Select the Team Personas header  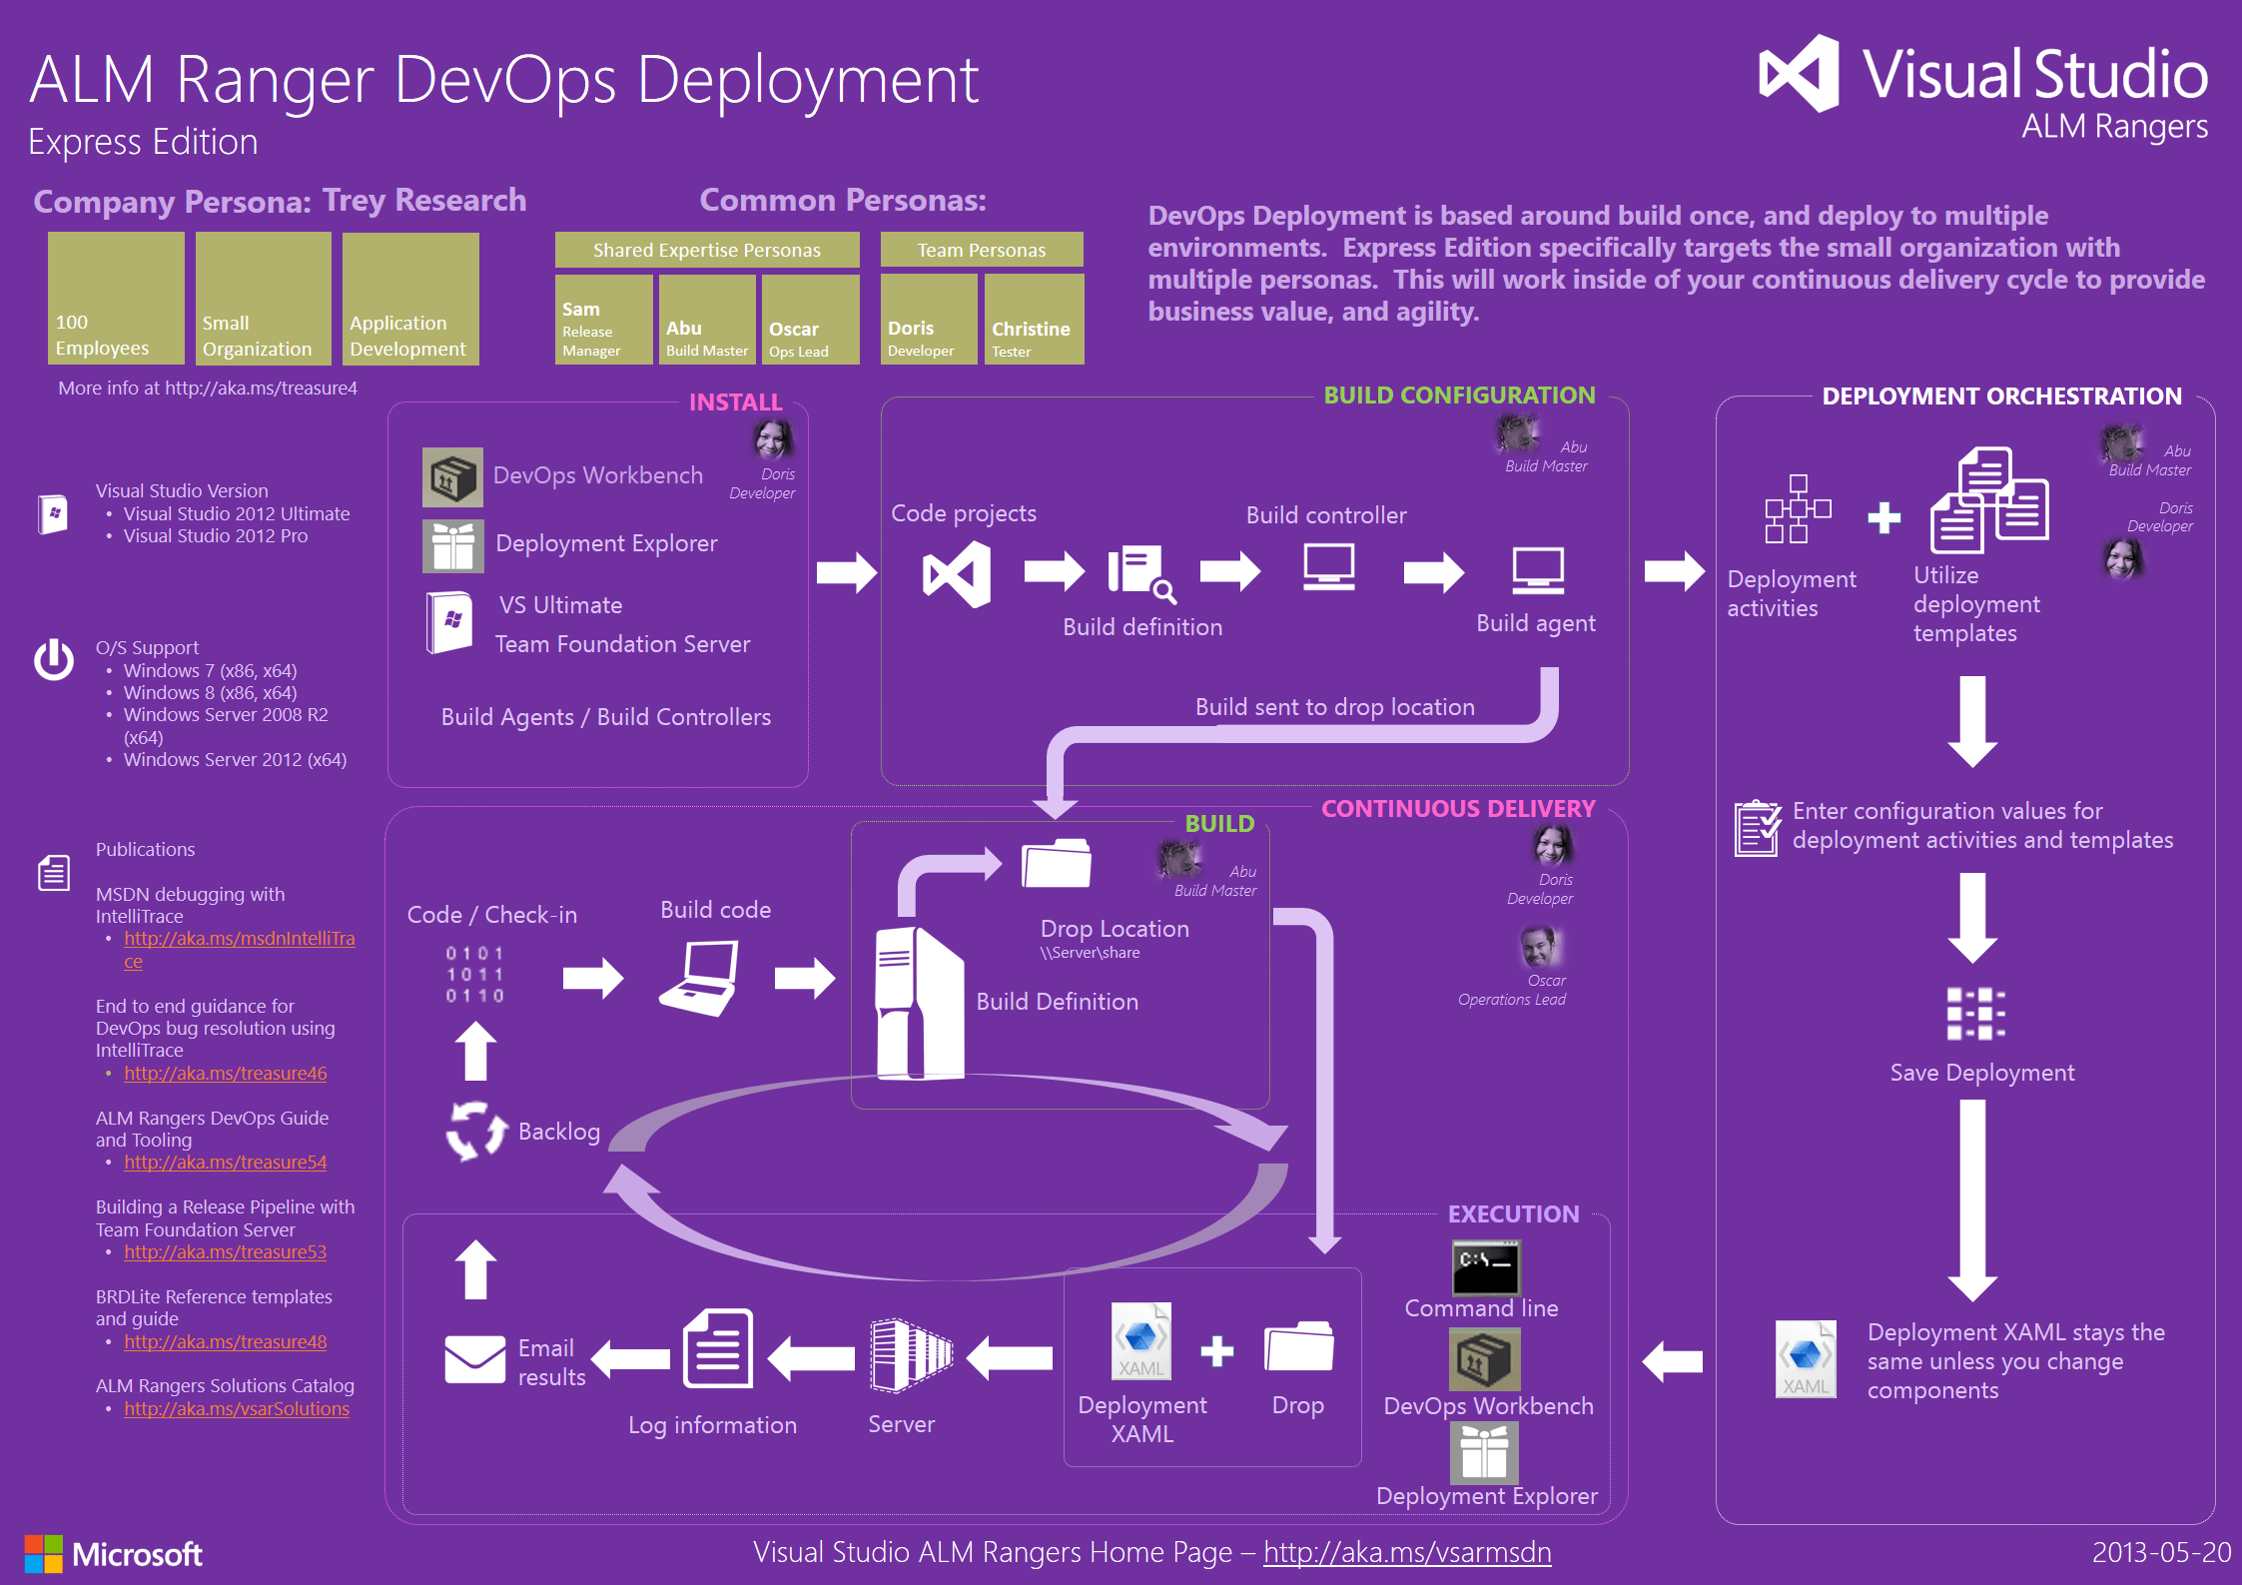(981, 250)
